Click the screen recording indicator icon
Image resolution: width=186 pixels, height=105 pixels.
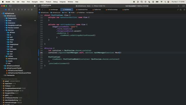click(134, 2)
